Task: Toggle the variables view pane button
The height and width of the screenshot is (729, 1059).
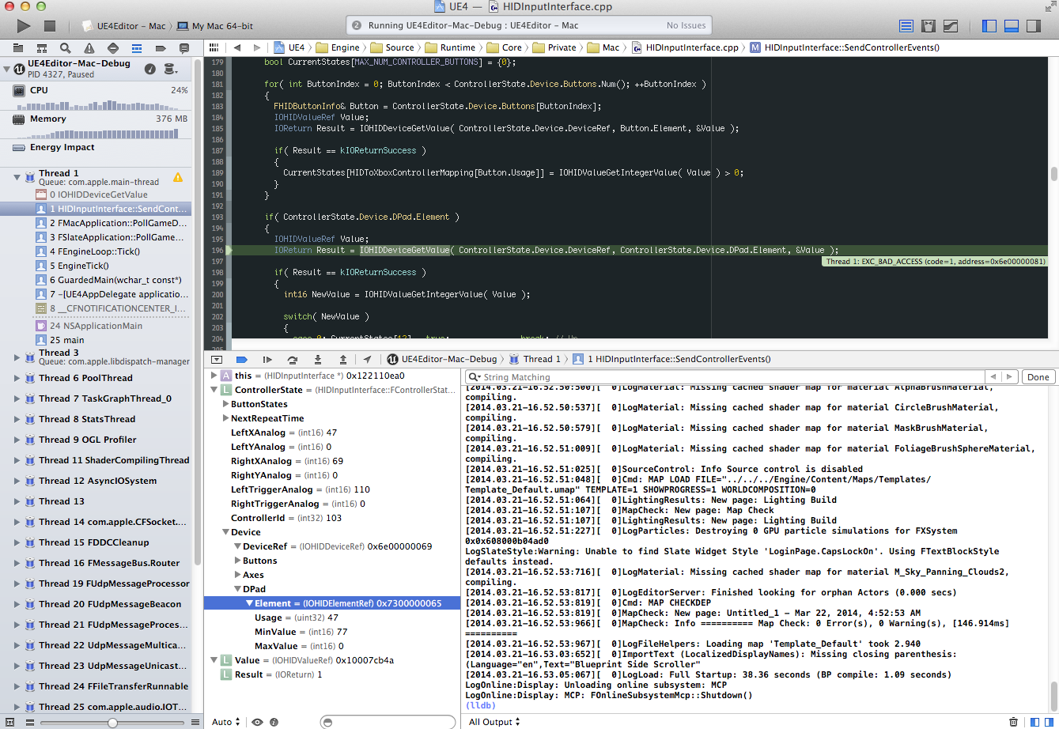Action: coord(1036,722)
